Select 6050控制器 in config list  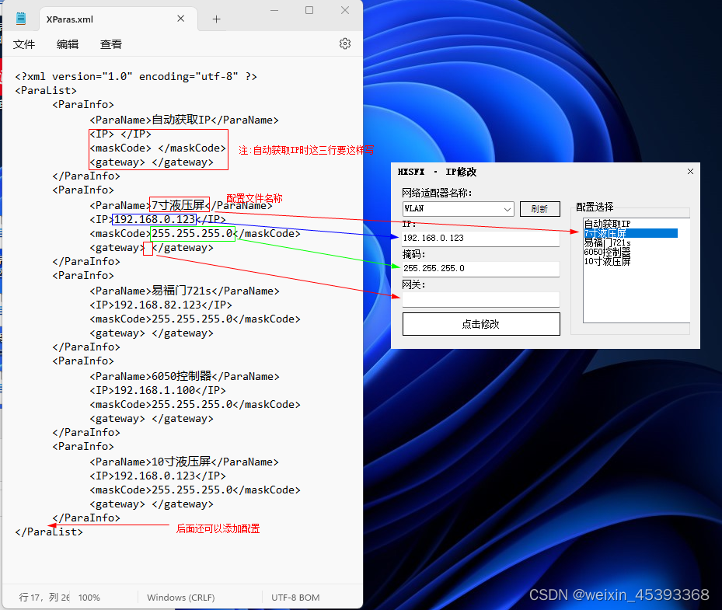pyautogui.click(x=607, y=252)
